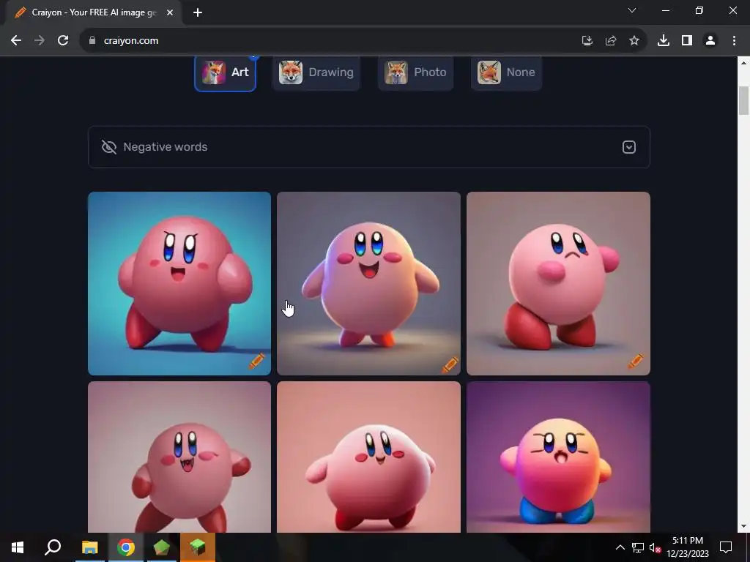The image size is (750, 562).
Task: Click crayon icon on frowning Kirby image
Action: [x=635, y=361]
